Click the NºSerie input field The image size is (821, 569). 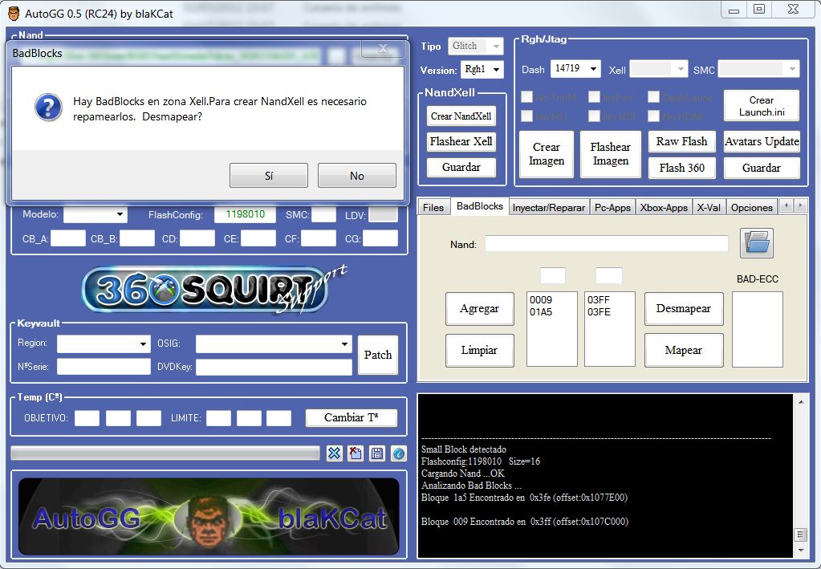point(104,367)
